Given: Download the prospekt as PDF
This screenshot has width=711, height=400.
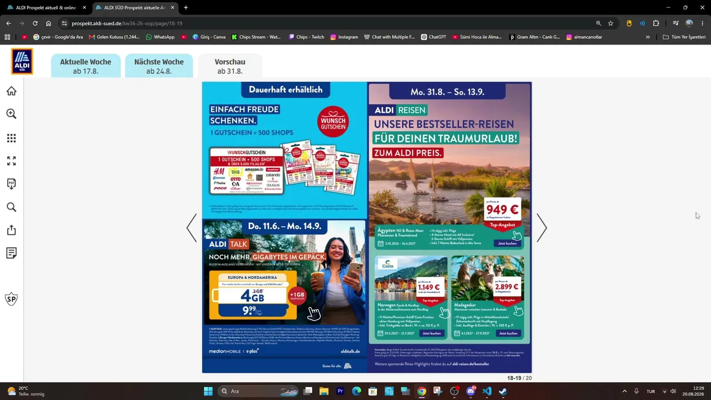Looking at the screenshot, I should tap(11, 184).
